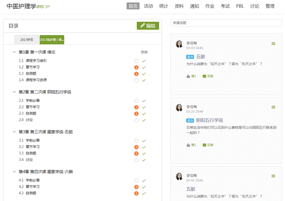Click the checkmark beside 2.1 学前必看

144,101
